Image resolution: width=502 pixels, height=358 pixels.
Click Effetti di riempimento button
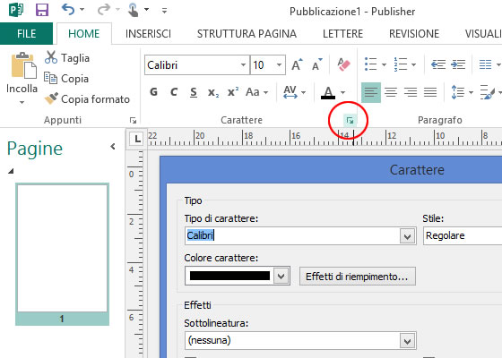point(358,277)
